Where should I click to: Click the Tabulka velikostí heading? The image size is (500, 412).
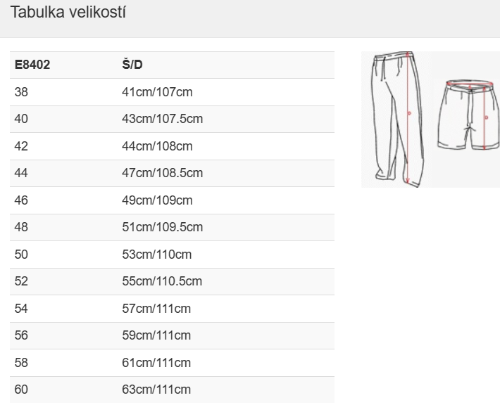[x=68, y=13]
